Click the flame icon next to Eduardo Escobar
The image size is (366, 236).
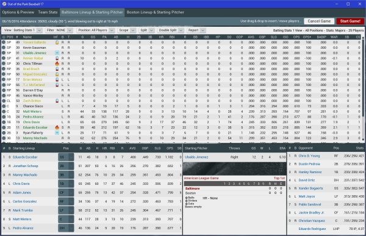tap(57, 127)
